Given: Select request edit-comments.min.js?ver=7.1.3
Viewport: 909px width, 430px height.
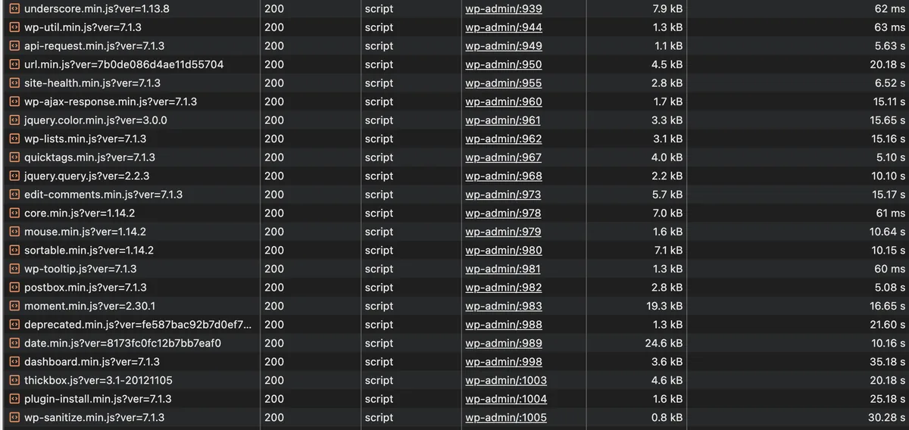Looking at the screenshot, I should pos(103,195).
